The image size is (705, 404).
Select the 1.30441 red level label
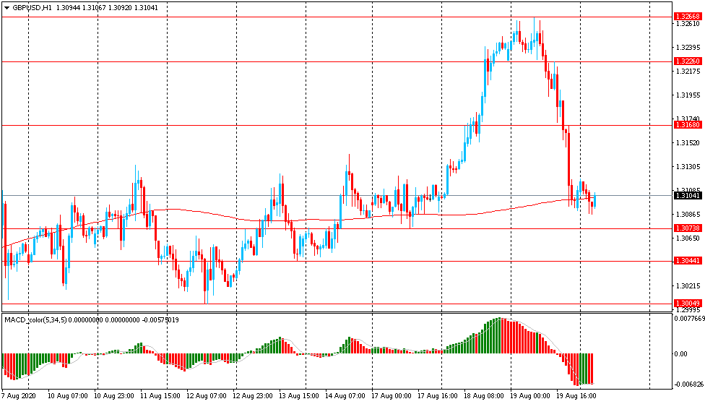[x=688, y=261]
